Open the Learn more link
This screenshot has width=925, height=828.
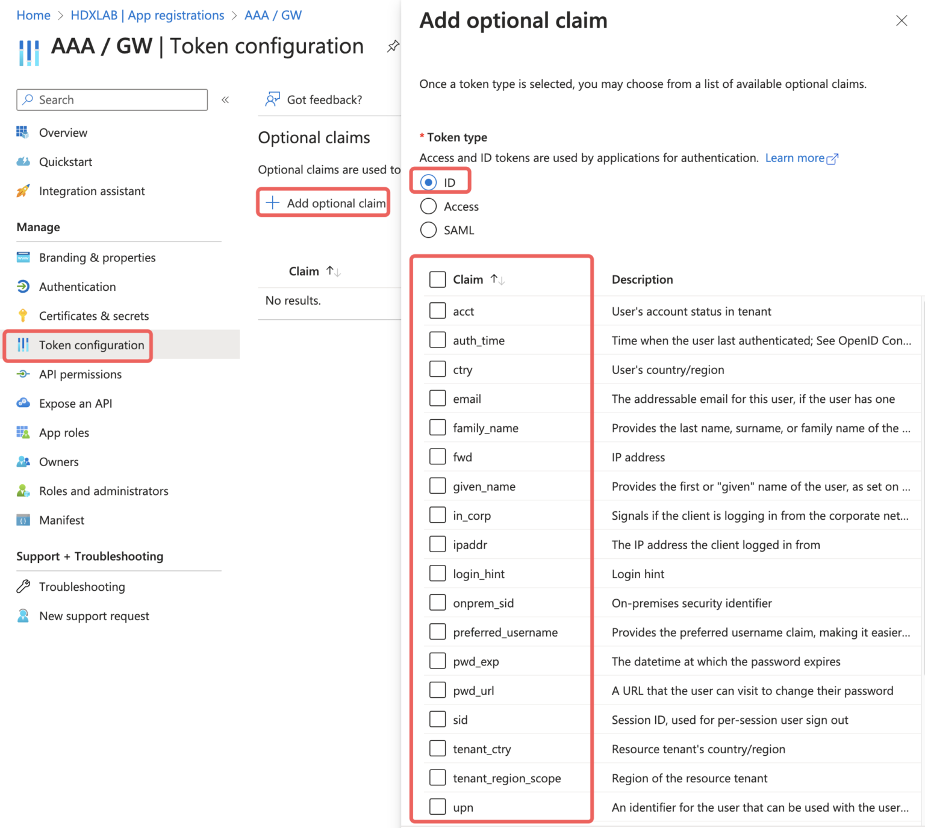796,158
